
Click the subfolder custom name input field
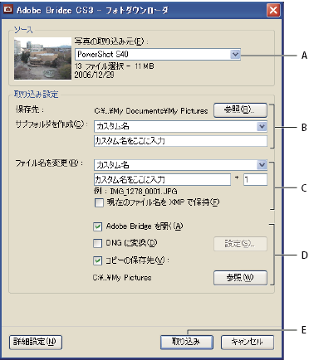click(x=180, y=141)
